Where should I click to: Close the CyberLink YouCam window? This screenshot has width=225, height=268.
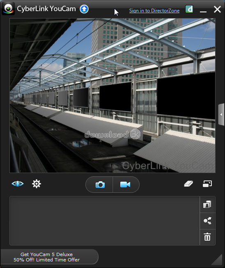click(217, 9)
